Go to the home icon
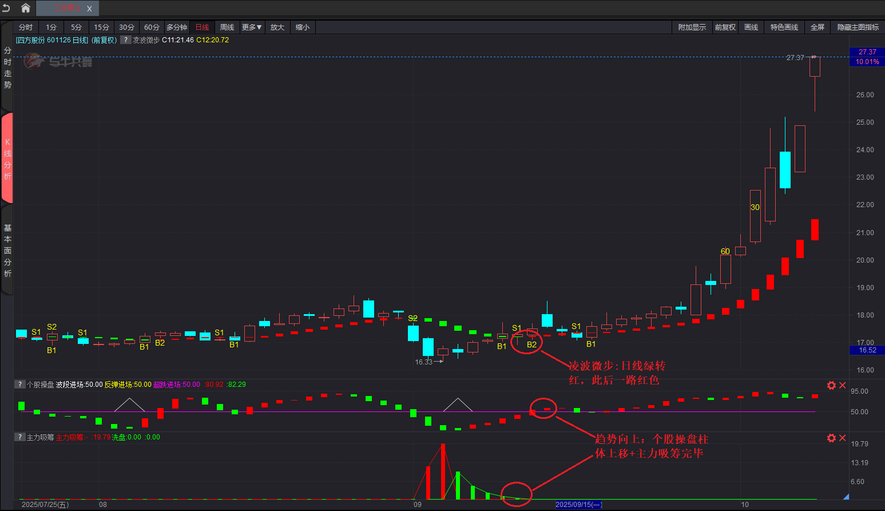The width and height of the screenshot is (885, 511). [26, 8]
